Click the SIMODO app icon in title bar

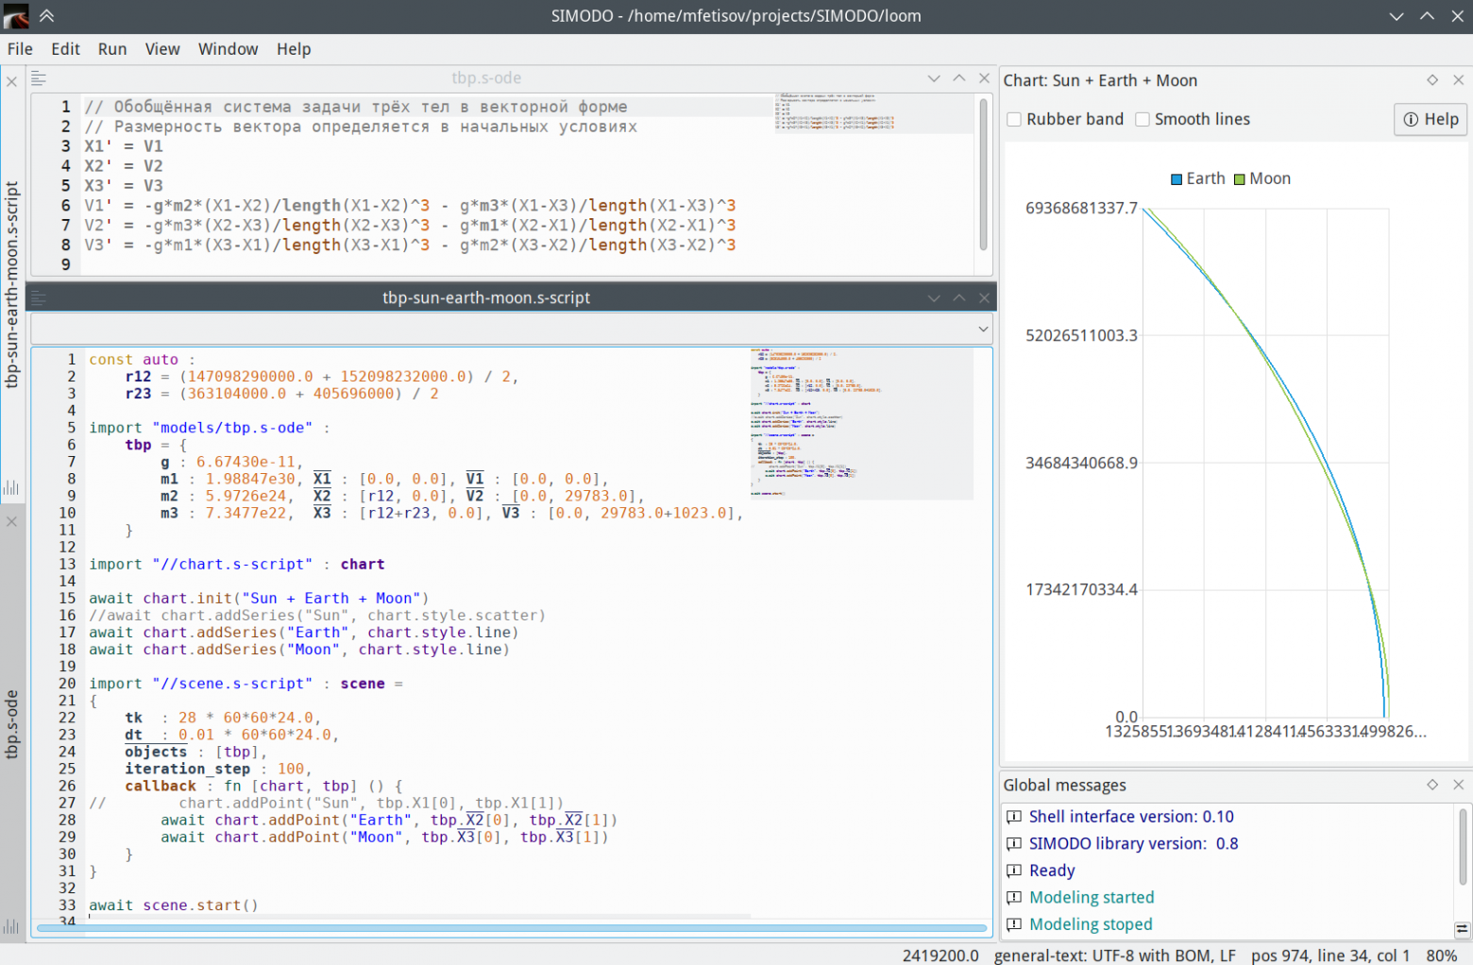click(16, 16)
